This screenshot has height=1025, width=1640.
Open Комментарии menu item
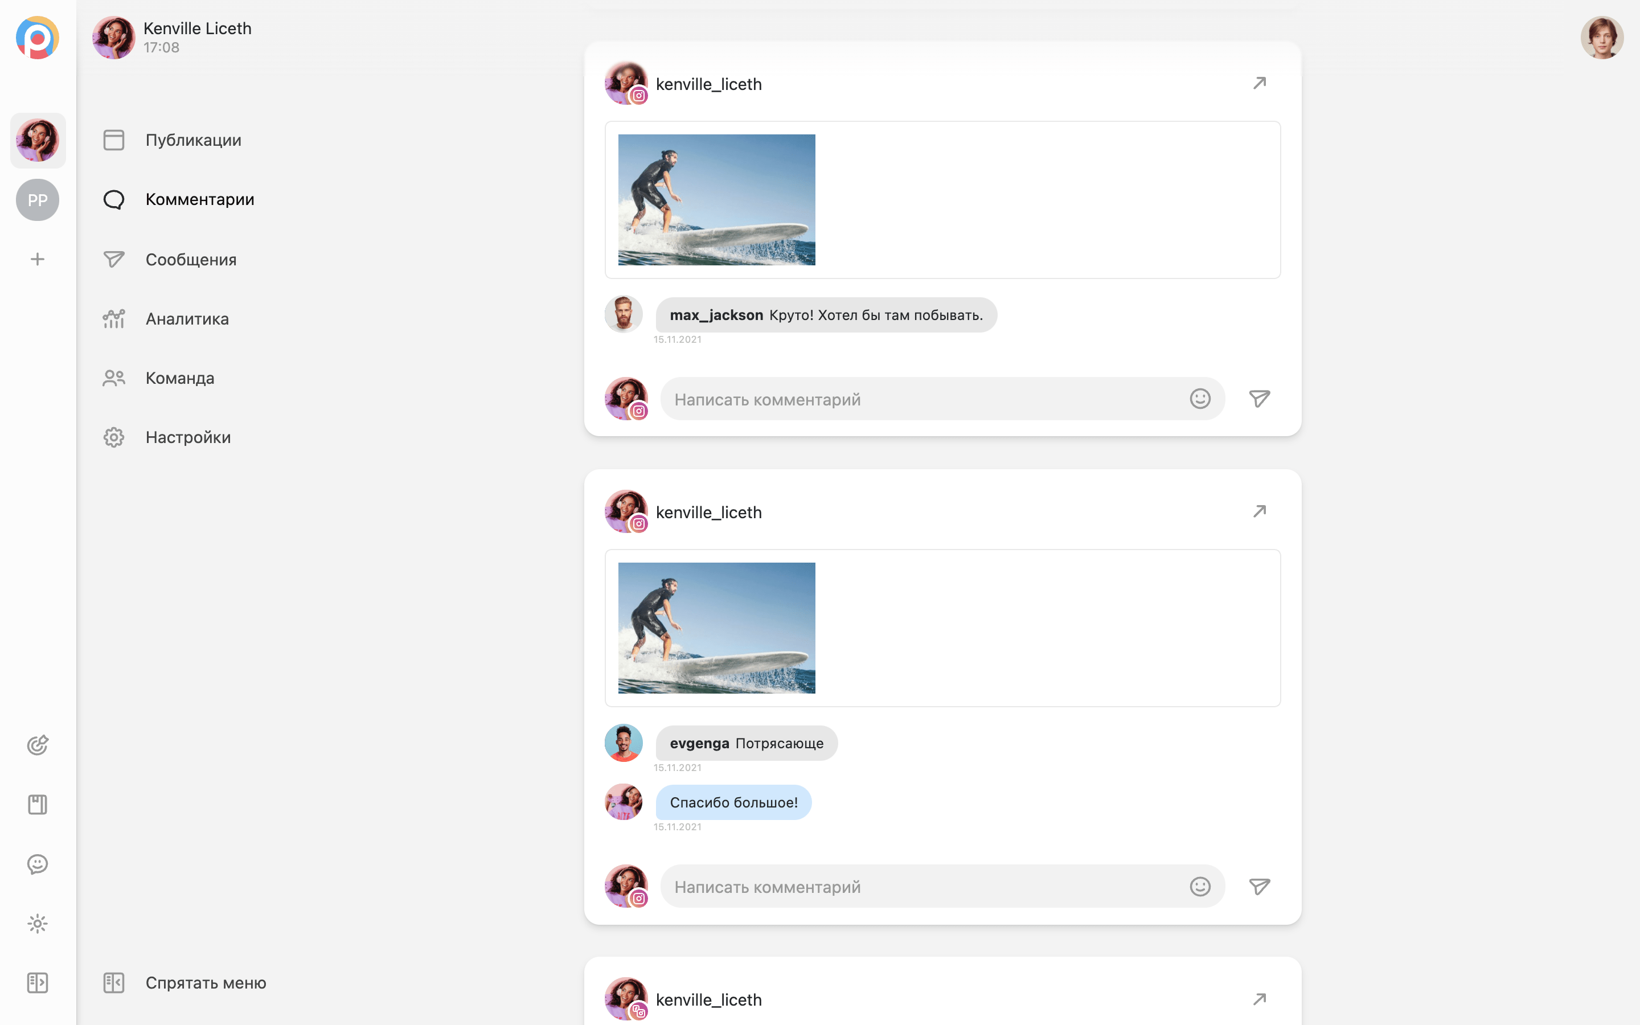pyautogui.click(x=200, y=199)
